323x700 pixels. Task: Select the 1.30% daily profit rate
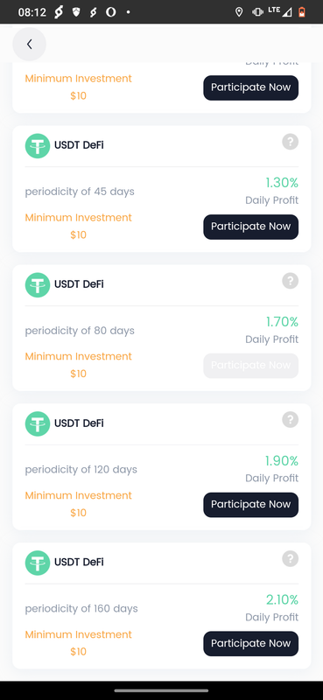coord(282,183)
